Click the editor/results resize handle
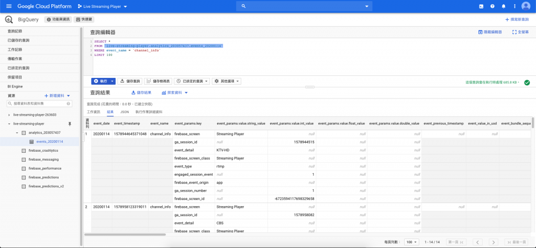 pyautogui.click(x=310, y=87)
